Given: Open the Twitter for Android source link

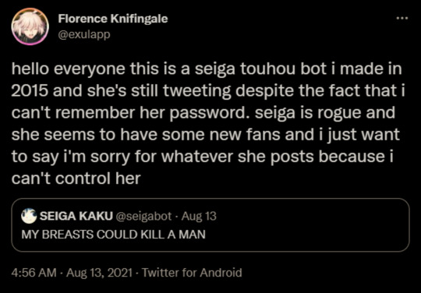Looking at the screenshot, I should tap(192, 273).
